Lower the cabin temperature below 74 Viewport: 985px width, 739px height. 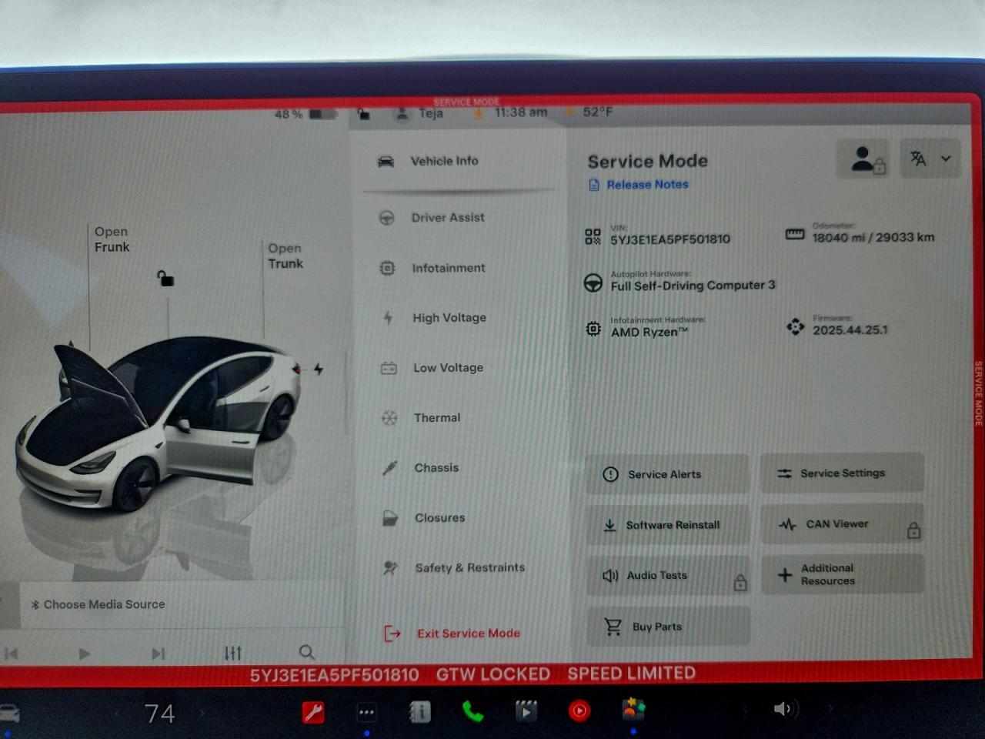(117, 714)
